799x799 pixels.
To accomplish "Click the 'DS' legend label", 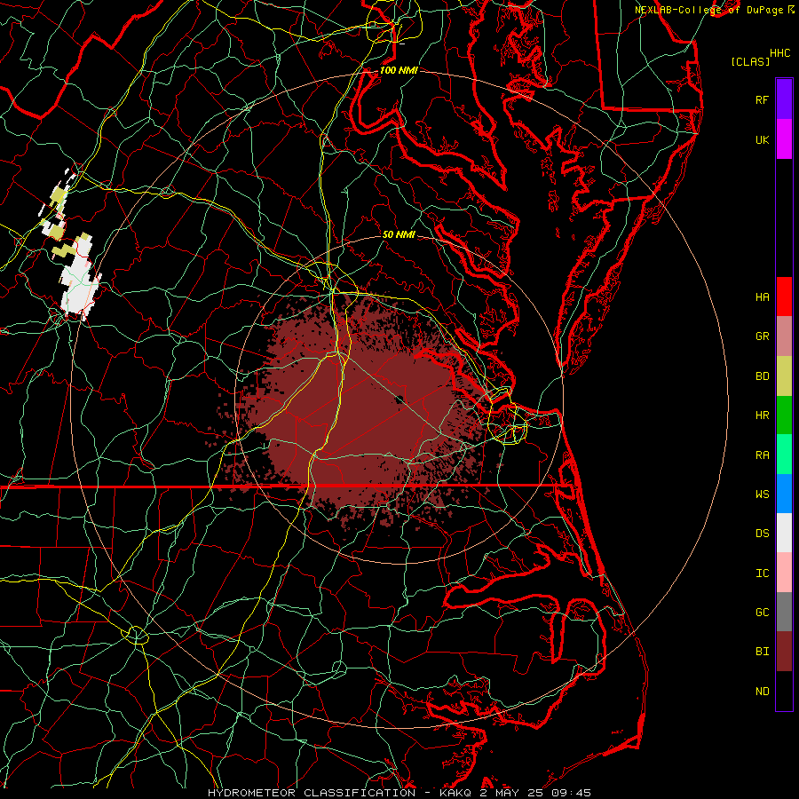I will [762, 534].
